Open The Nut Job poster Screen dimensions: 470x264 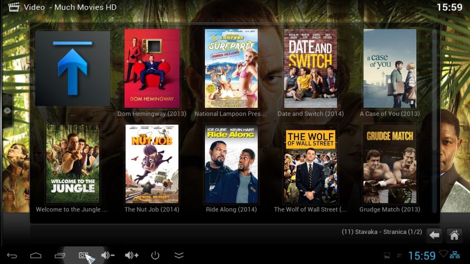(x=152, y=164)
